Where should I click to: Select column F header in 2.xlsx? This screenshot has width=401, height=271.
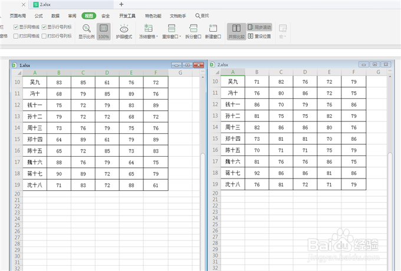click(354, 72)
